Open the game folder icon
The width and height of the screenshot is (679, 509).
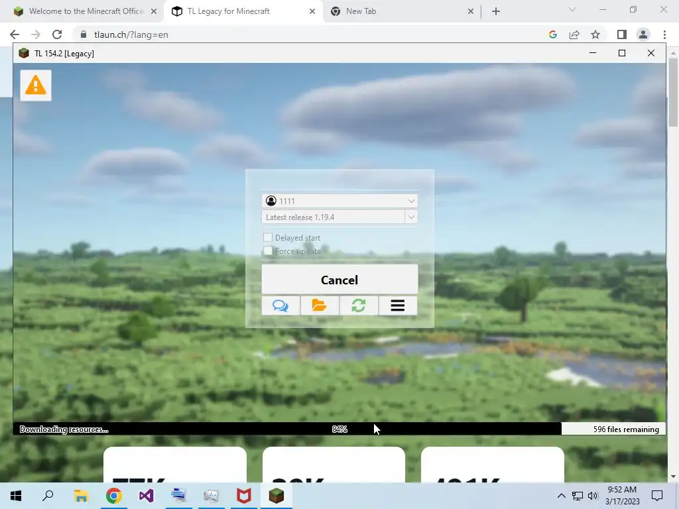pos(320,306)
